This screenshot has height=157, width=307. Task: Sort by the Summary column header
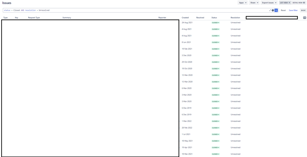(67, 17)
